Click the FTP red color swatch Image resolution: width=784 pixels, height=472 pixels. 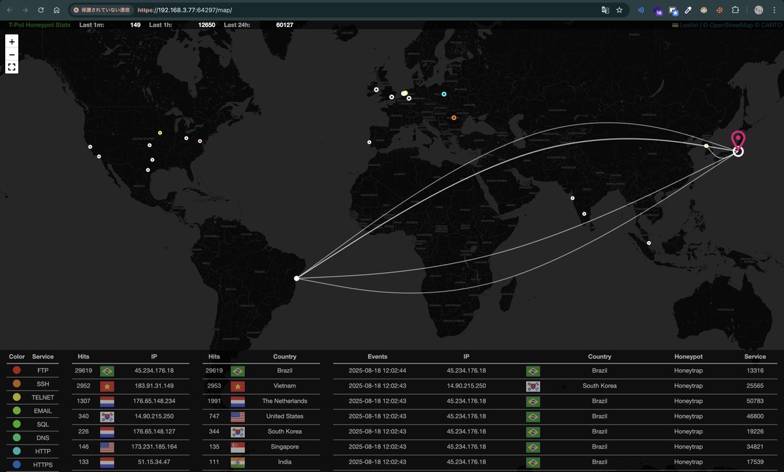tap(17, 370)
